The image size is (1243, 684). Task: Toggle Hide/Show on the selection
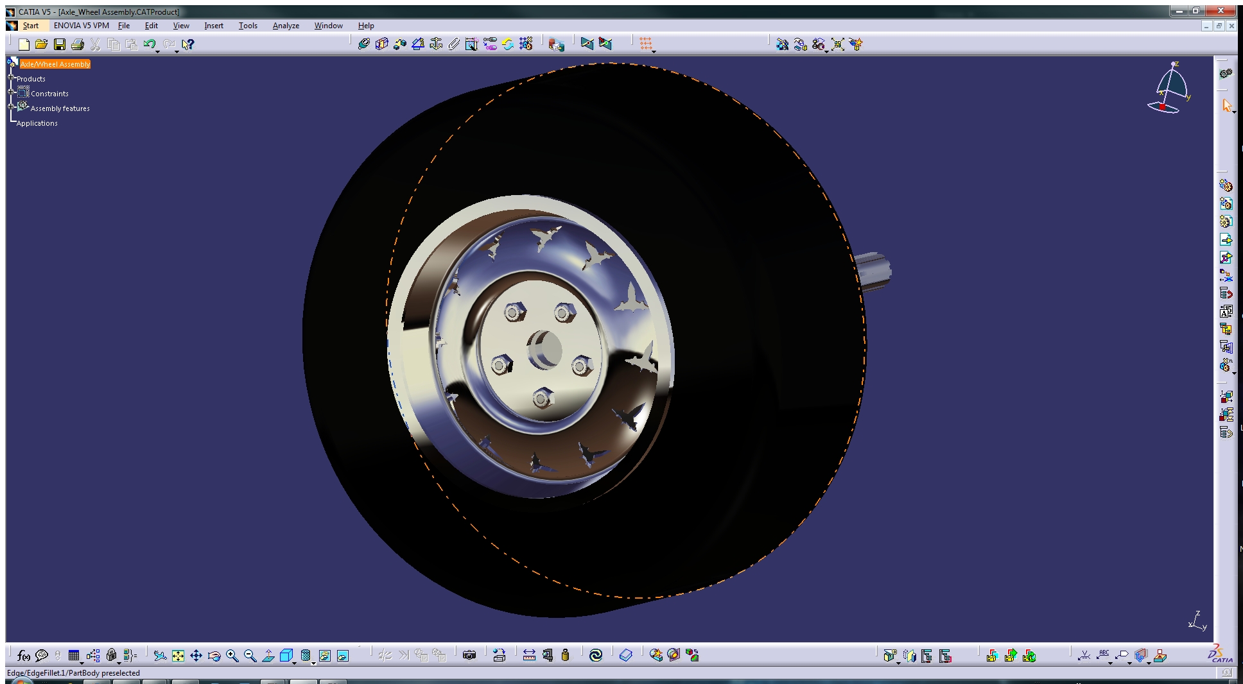coord(325,655)
